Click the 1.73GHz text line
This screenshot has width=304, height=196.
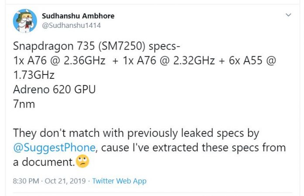tap(34, 75)
